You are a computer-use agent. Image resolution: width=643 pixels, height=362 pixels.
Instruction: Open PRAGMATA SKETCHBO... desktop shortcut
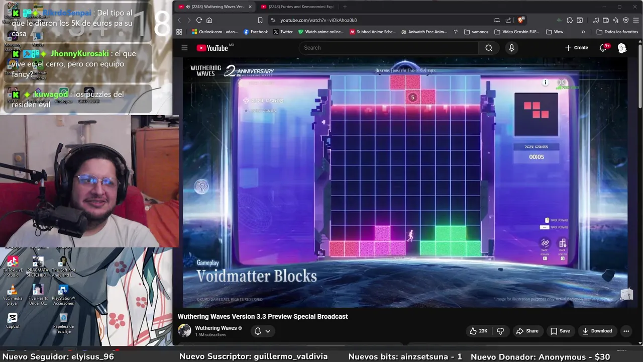(38, 266)
